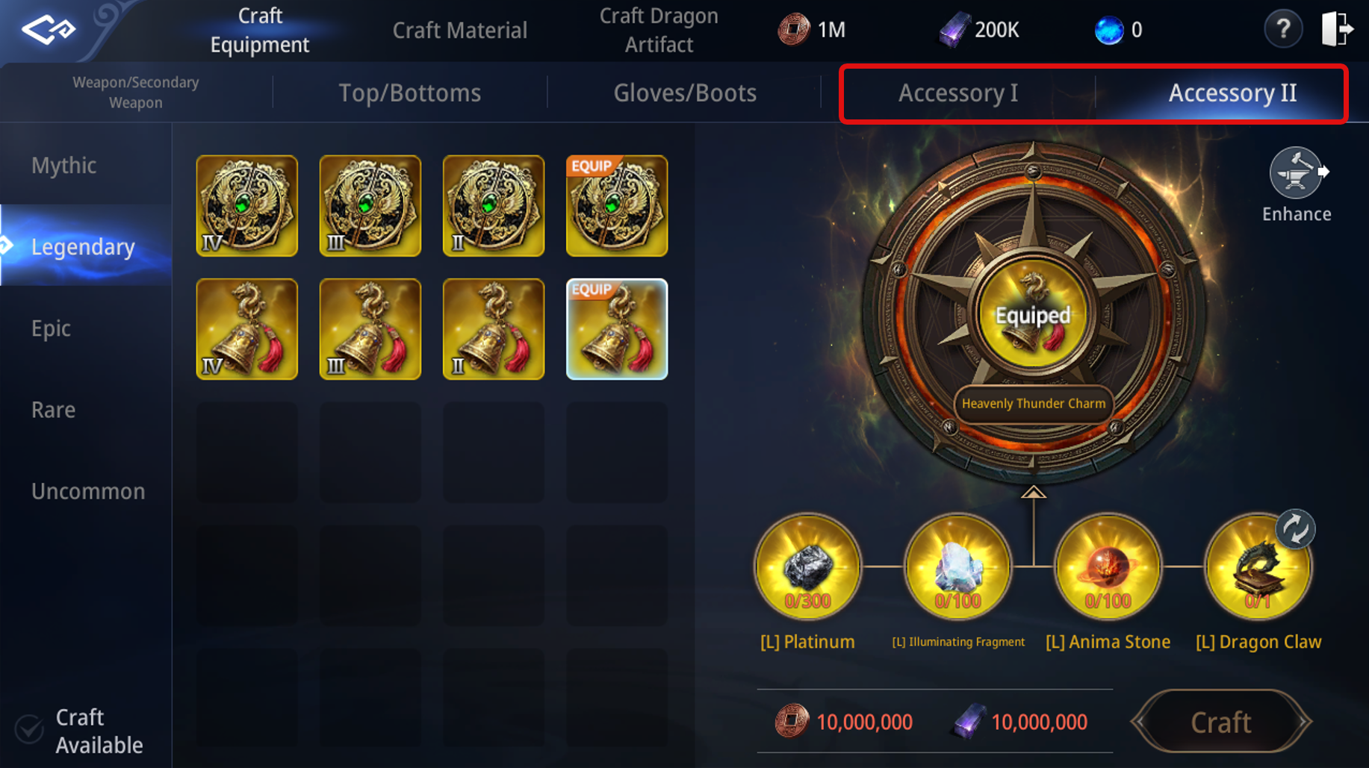
Task: Switch to the Accessory I tab
Action: point(958,93)
